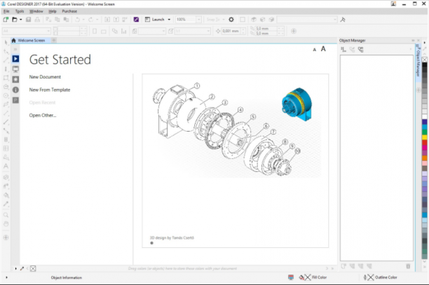Open the File menu
The width and height of the screenshot is (429, 285).
pos(6,11)
